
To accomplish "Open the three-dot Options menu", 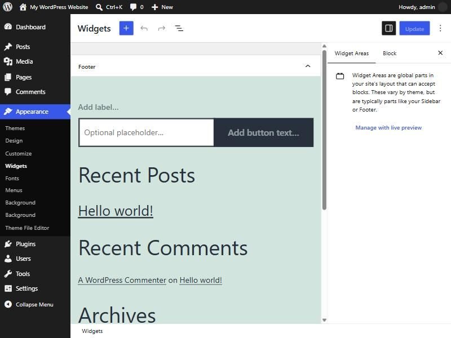I will pos(440,28).
